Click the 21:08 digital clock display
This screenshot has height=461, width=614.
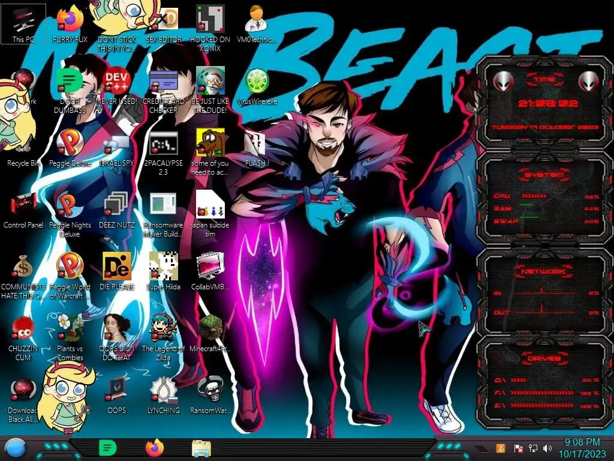[547, 103]
